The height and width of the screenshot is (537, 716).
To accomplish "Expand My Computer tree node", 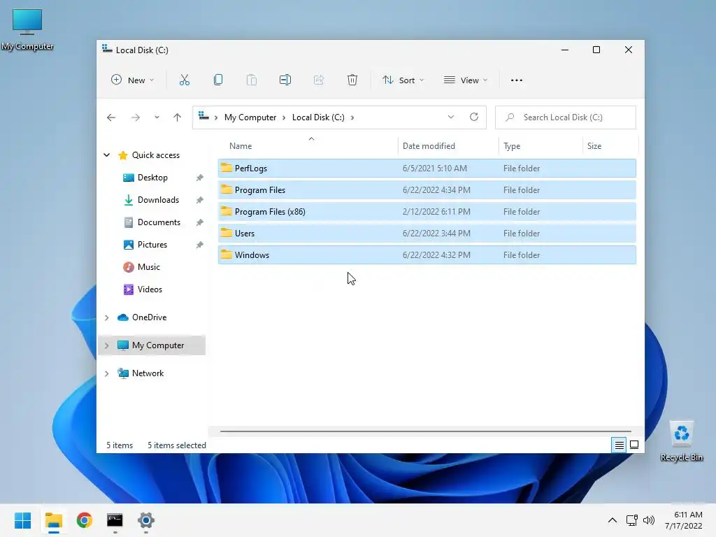I will pyautogui.click(x=106, y=345).
